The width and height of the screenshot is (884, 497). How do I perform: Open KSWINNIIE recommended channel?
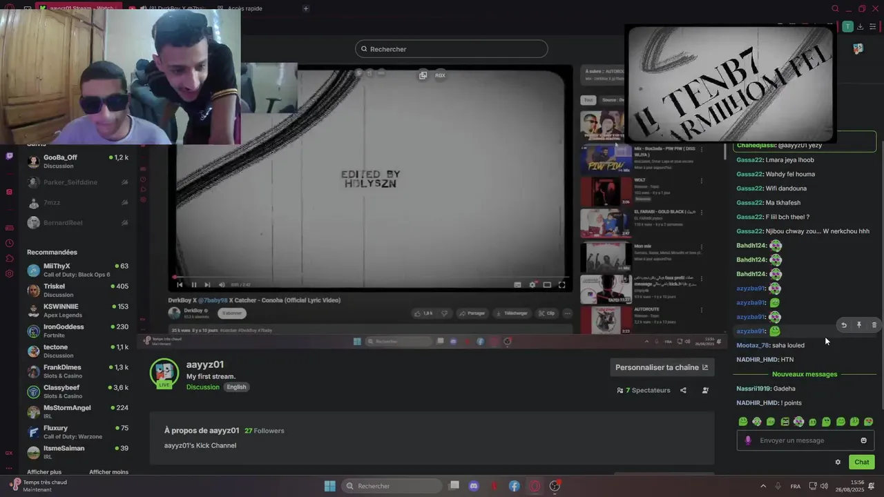pos(77,311)
